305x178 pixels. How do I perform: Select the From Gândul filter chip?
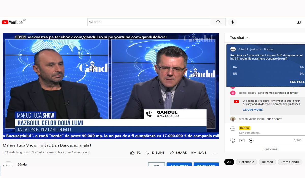tap(290, 162)
